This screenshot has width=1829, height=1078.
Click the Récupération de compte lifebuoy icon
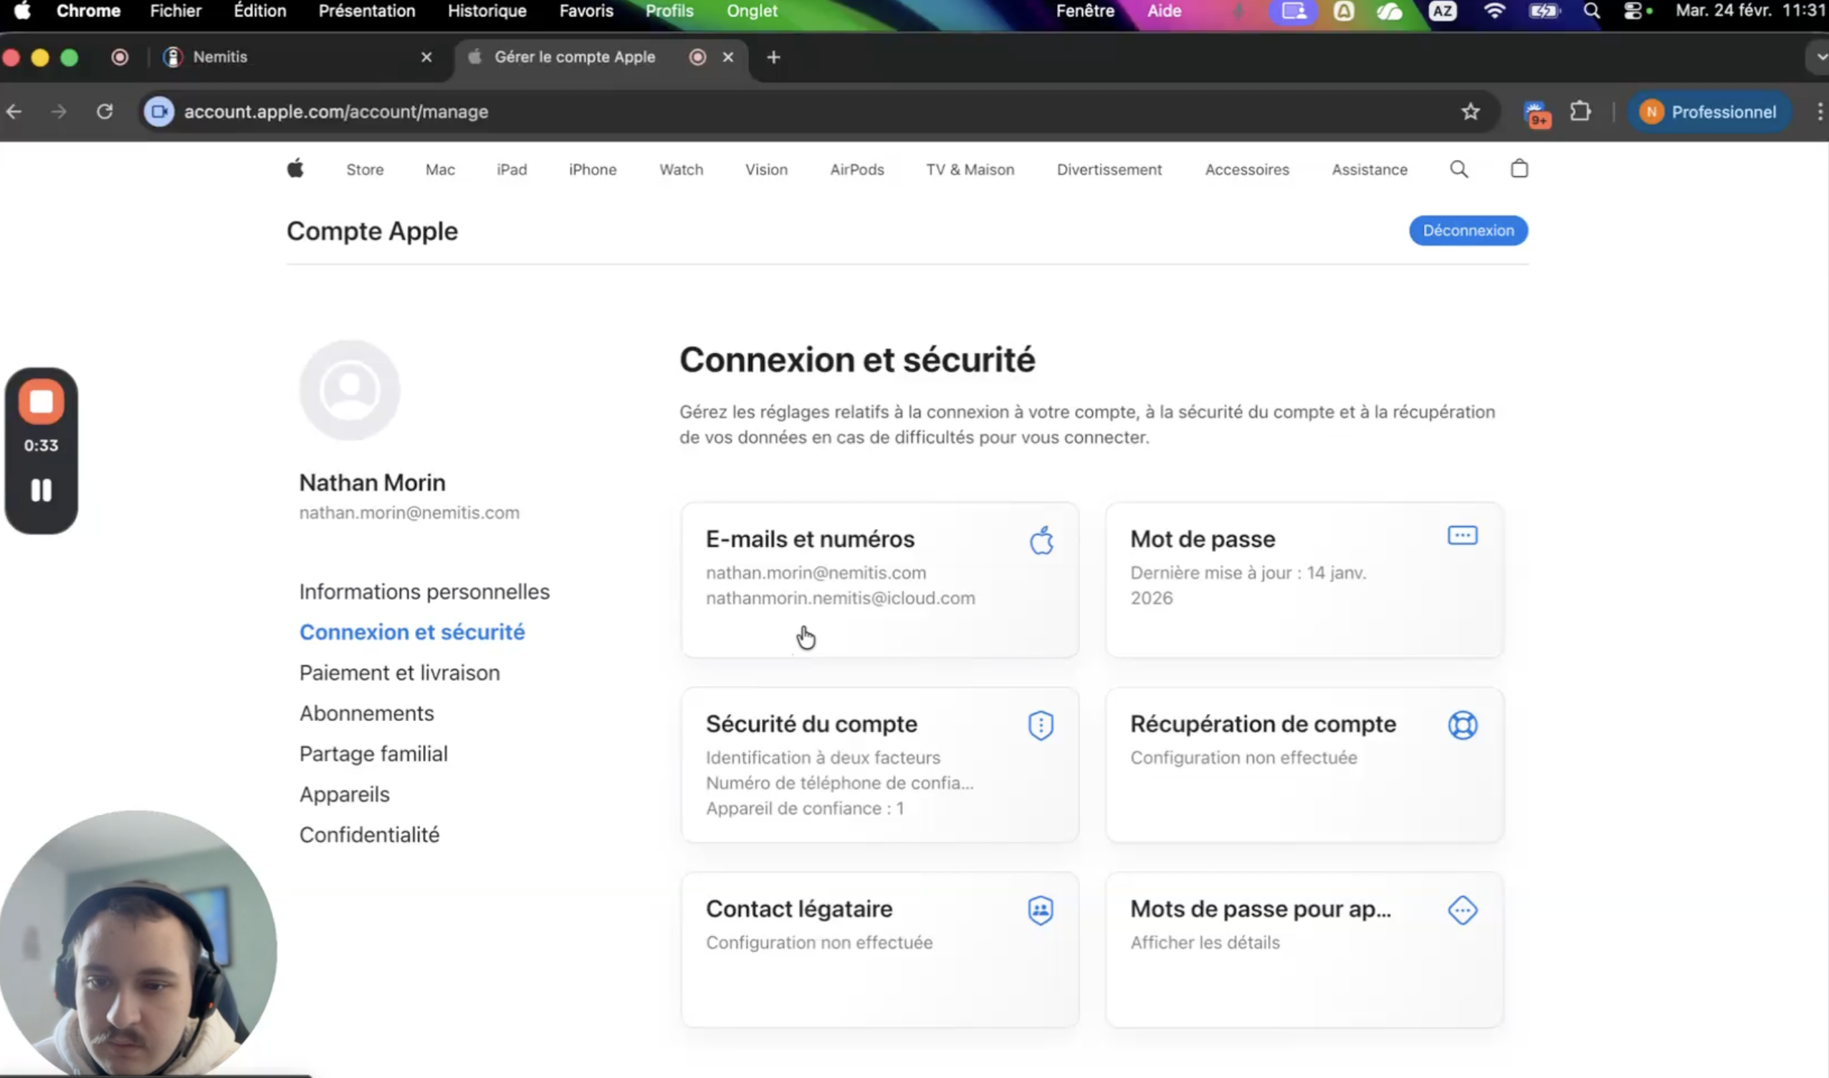click(1462, 724)
